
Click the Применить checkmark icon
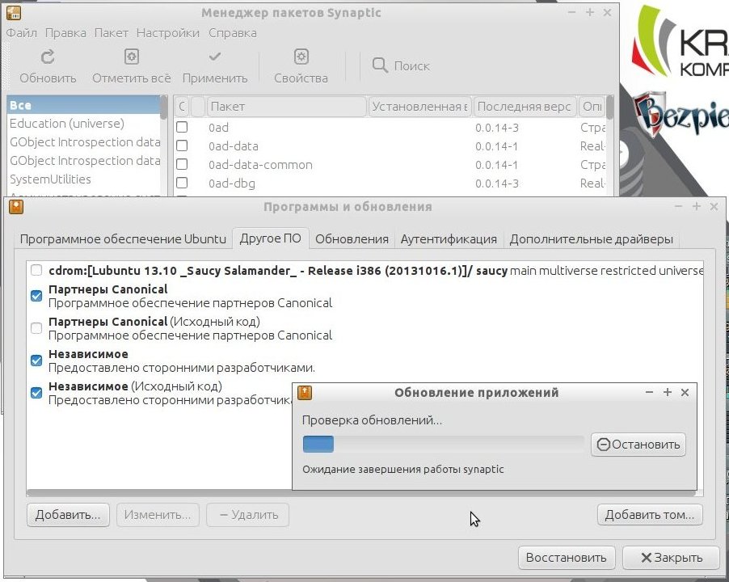click(x=215, y=57)
